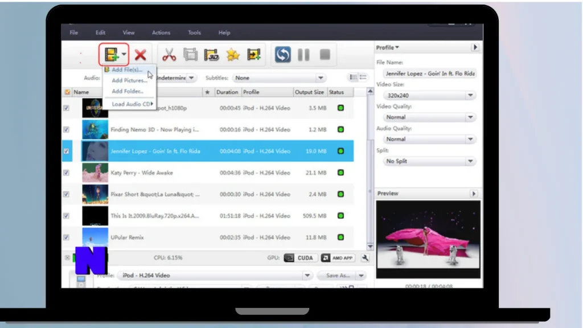This screenshot has height=328, width=583.
Task: Click the add output profile icon
Action: pos(254,55)
